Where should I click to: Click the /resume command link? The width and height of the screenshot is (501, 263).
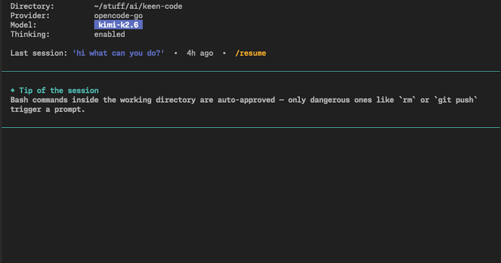point(250,53)
